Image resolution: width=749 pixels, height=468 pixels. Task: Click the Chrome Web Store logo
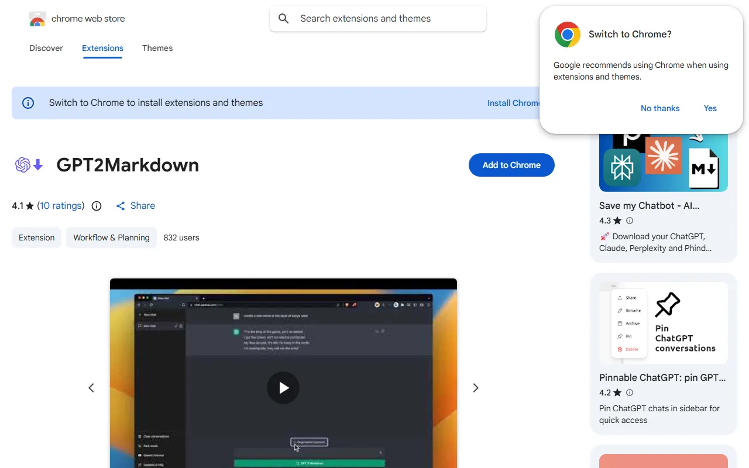(x=37, y=19)
